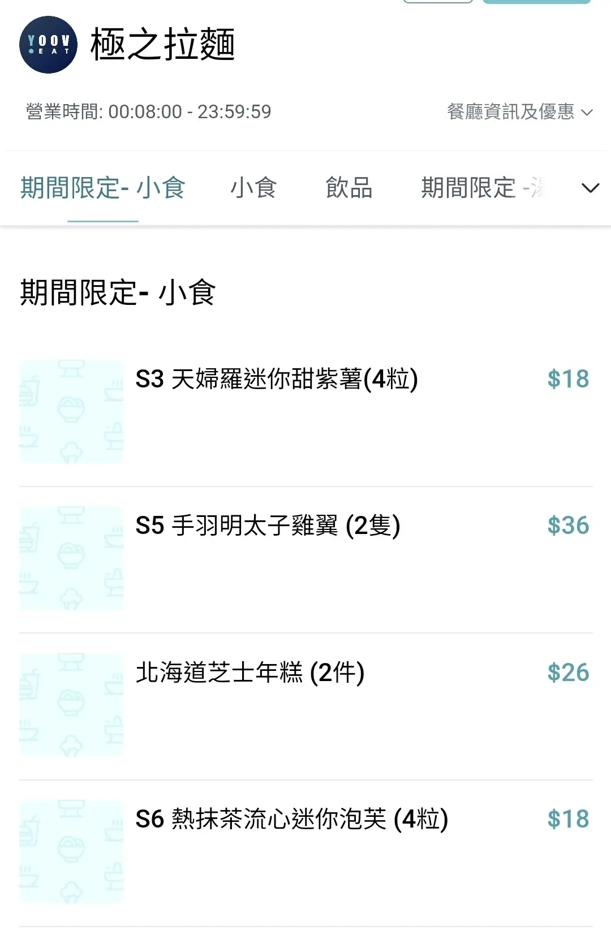Screen dimensions: 611x939
Task: Tap the S3 天婦羅迷你甜紫薯 placeholder image
Action: pos(71,412)
